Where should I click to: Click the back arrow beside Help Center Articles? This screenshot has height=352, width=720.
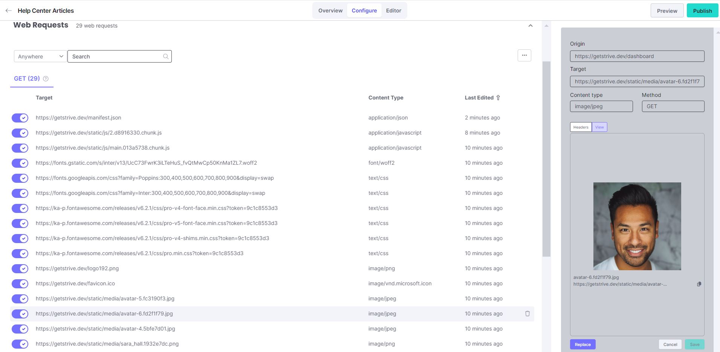8,11
